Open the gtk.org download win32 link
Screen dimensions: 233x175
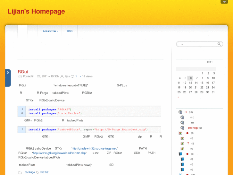coord(59,153)
